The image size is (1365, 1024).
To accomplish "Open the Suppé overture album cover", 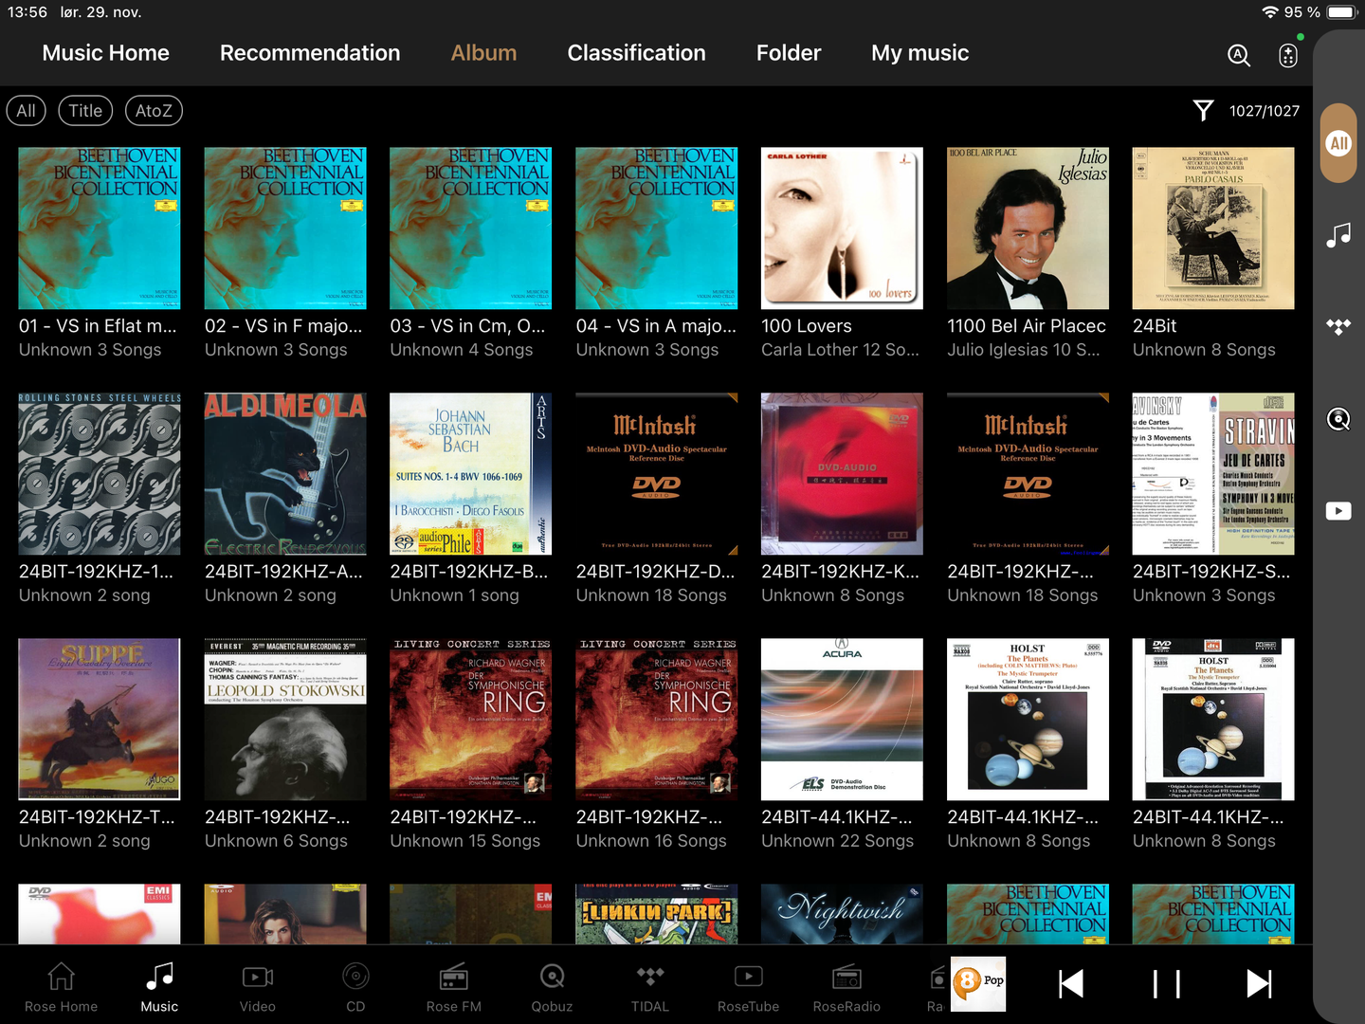I will [x=100, y=720].
